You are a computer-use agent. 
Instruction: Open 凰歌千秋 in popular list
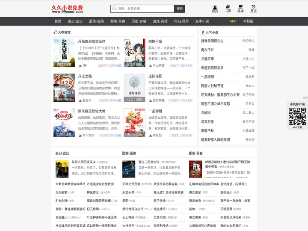tap(207, 131)
